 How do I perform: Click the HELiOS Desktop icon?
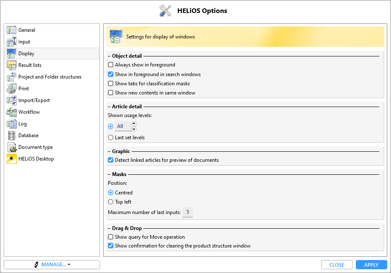pyautogui.click(x=12, y=159)
